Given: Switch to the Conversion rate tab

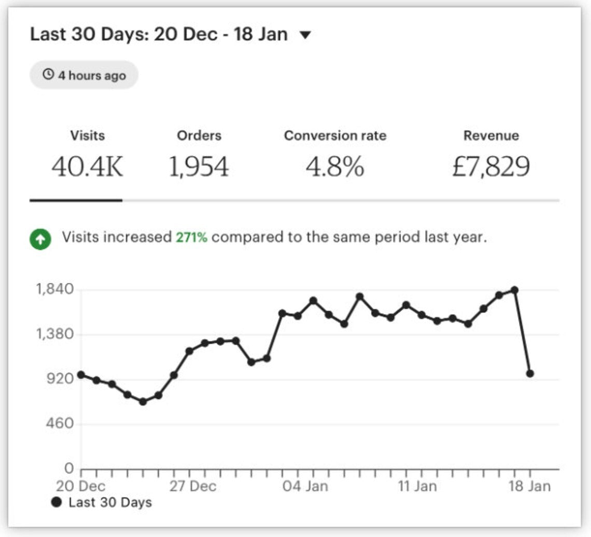Looking at the screenshot, I should 335,156.
